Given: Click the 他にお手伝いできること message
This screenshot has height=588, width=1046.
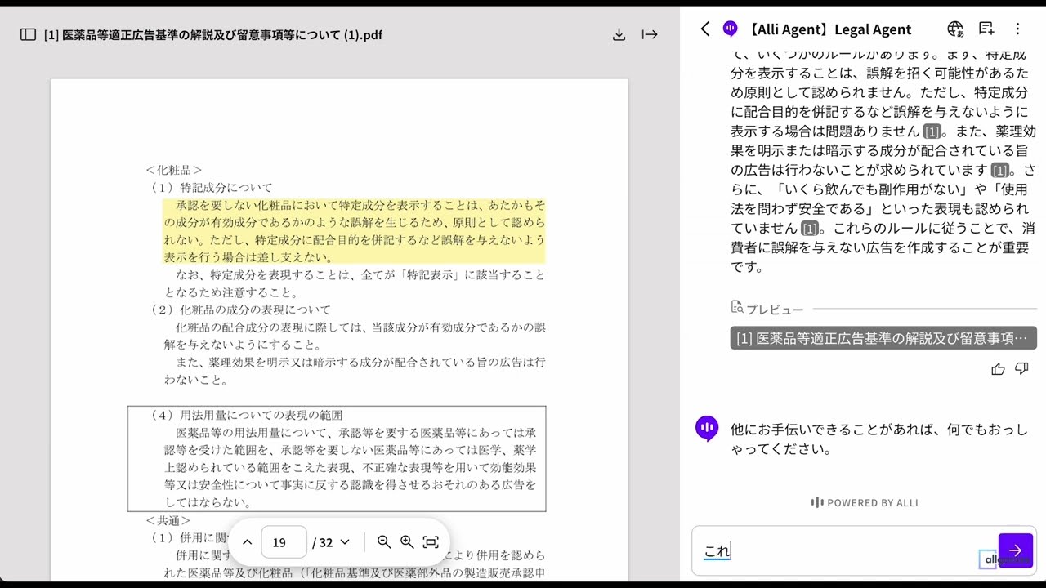Looking at the screenshot, I should click(x=879, y=439).
